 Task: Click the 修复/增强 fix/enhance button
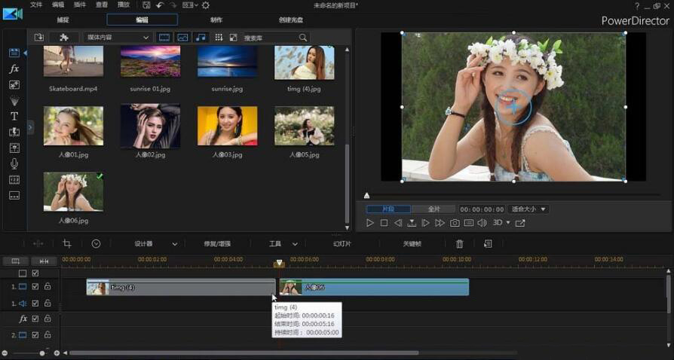(217, 244)
